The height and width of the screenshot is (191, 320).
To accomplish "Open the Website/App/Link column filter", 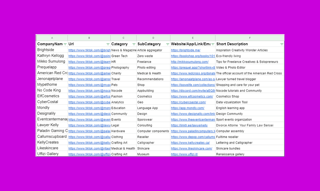I will point(213,44).
